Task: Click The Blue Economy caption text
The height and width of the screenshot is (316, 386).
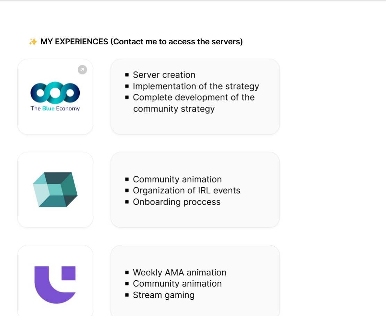Action: click(x=55, y=108)
